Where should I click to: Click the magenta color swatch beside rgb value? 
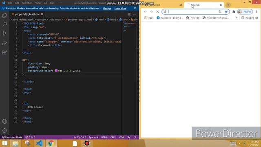click(56, 71)
